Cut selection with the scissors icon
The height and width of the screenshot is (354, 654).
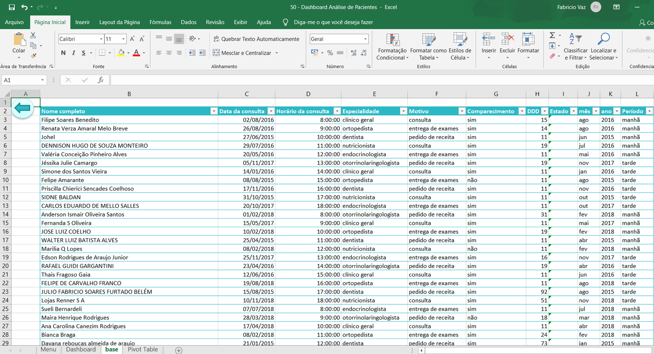tap(34, 35)
